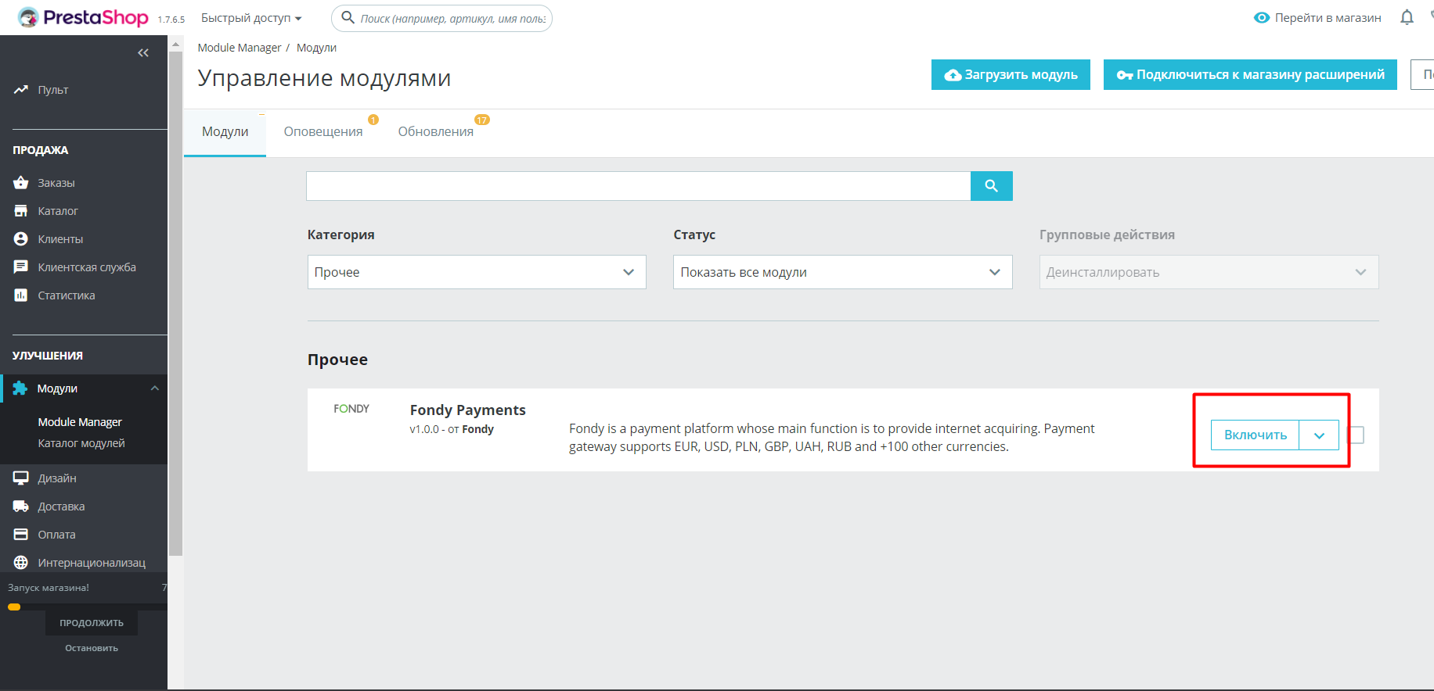Image resolution: width=1434 pixels, height=691 pixels.
Task: Click the blue search magnifier button
Action: [992, 186]
